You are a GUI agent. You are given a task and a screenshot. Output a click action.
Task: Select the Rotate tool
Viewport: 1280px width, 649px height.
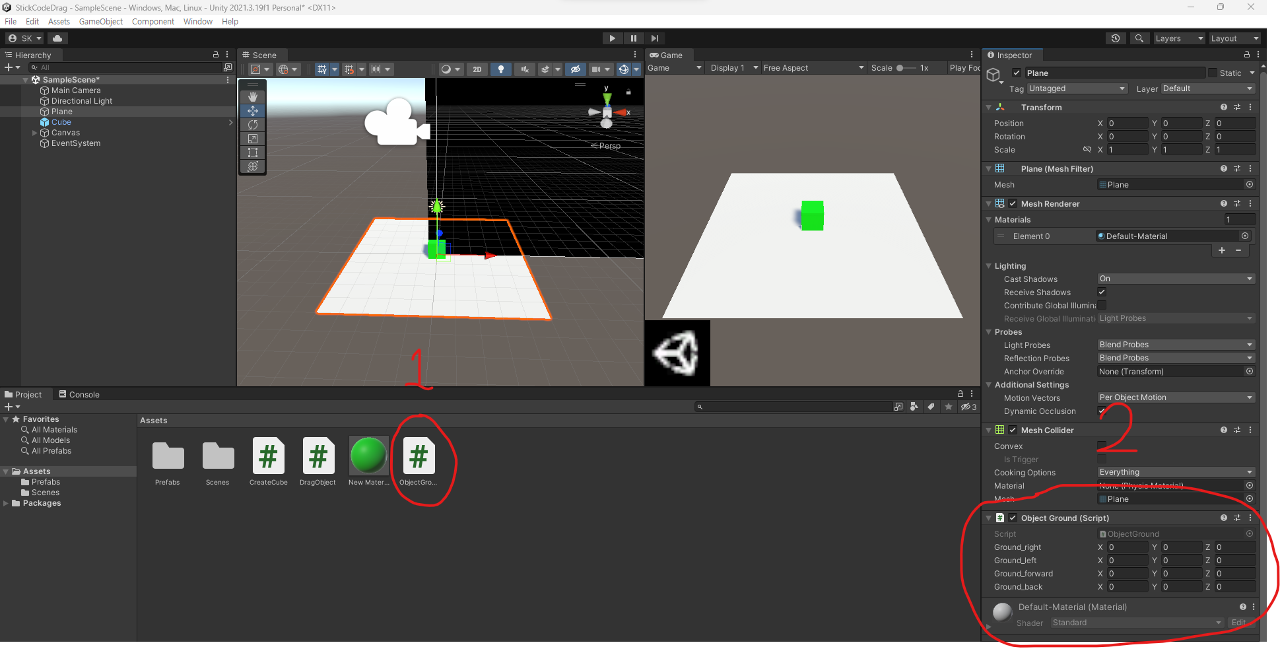coord(252,125)
